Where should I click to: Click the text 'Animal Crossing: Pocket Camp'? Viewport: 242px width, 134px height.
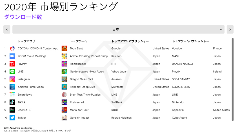(x=89, y=56)
